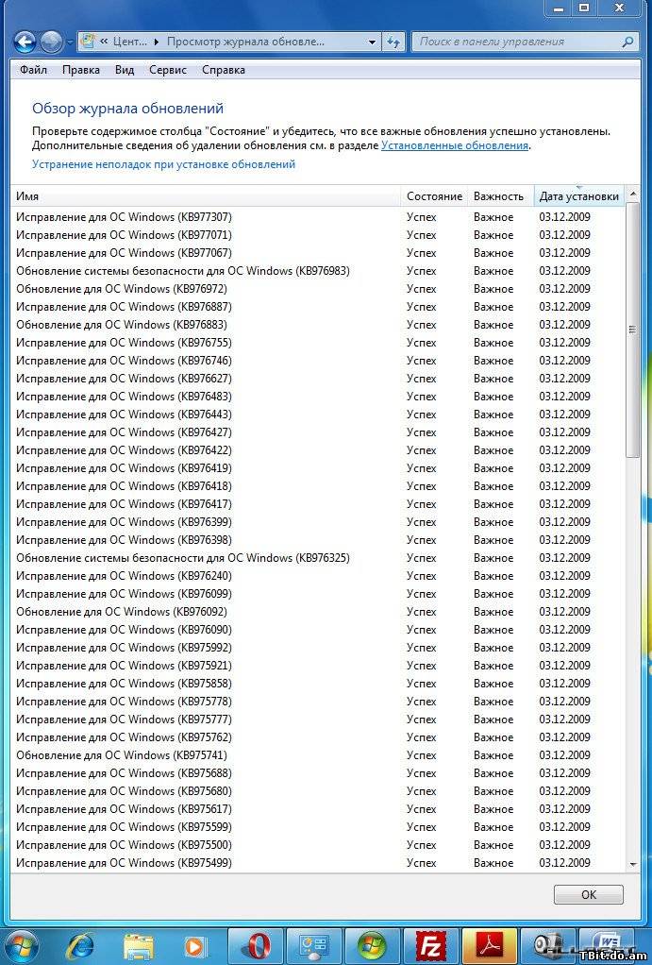Select update row KB975741

pos(317,755)
